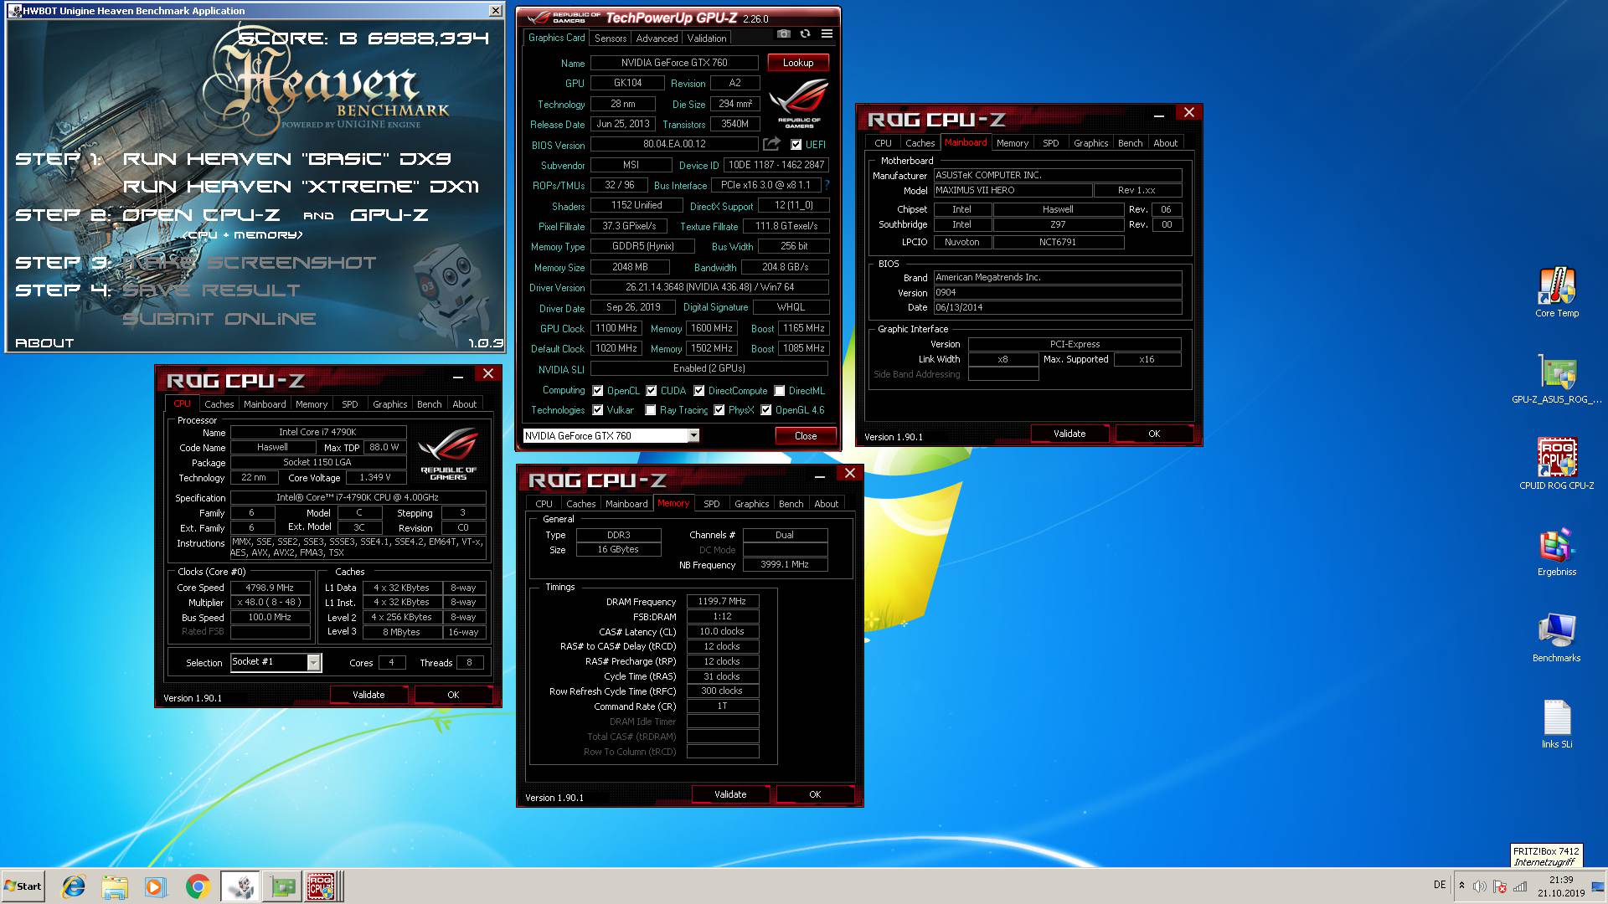Click the BIOS Version field 80.04.EA.00.12
The width and height of the screenshot is (1608, 904).
[x=674, y=144]
